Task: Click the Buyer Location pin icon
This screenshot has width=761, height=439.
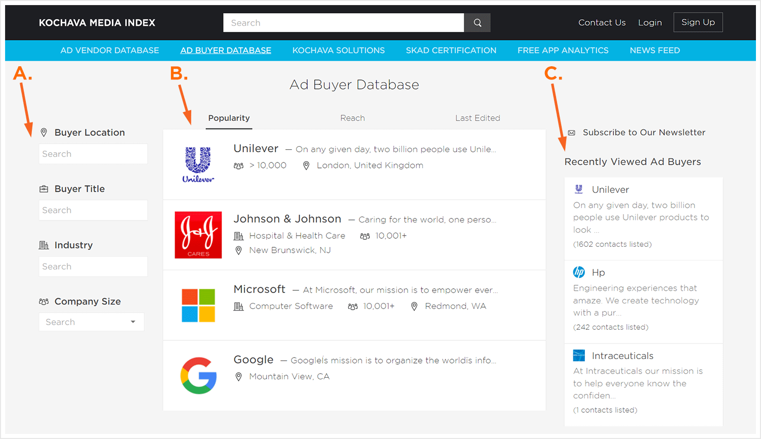Action: [44, 133]
